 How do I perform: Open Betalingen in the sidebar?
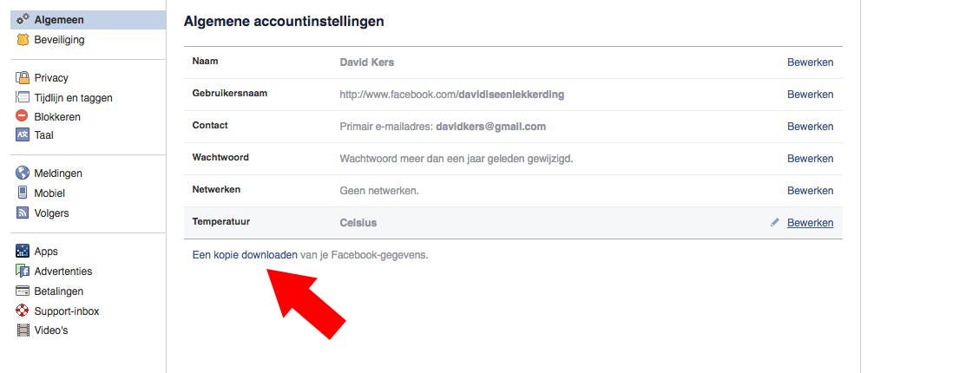pos(58,291)
